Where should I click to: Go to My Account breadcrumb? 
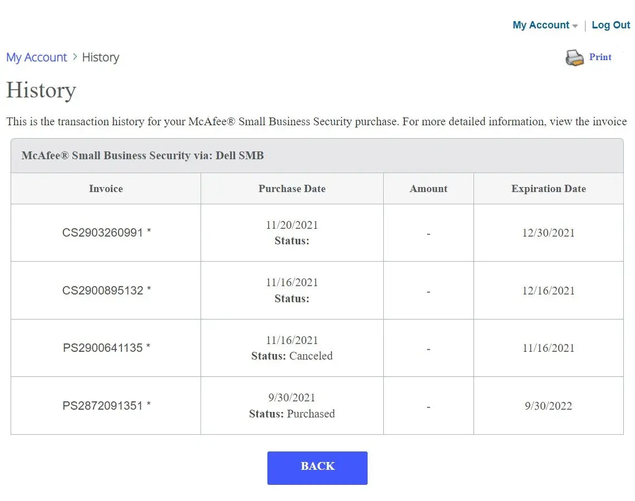click(x=37, y=57)
